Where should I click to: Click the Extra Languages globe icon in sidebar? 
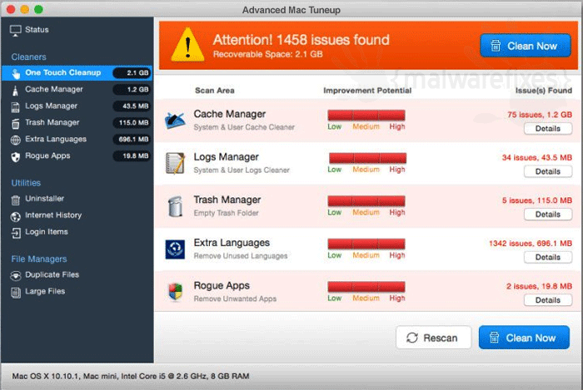point(15,140)
